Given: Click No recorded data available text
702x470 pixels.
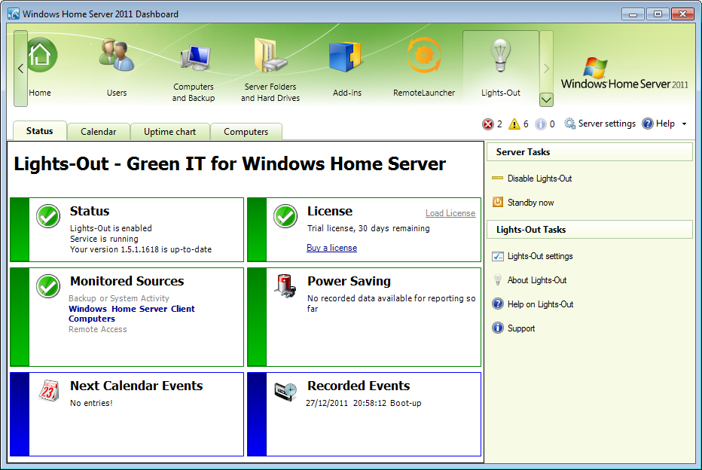Looking at the screenshot, I should pyautogui.click(x=391, y=304).
